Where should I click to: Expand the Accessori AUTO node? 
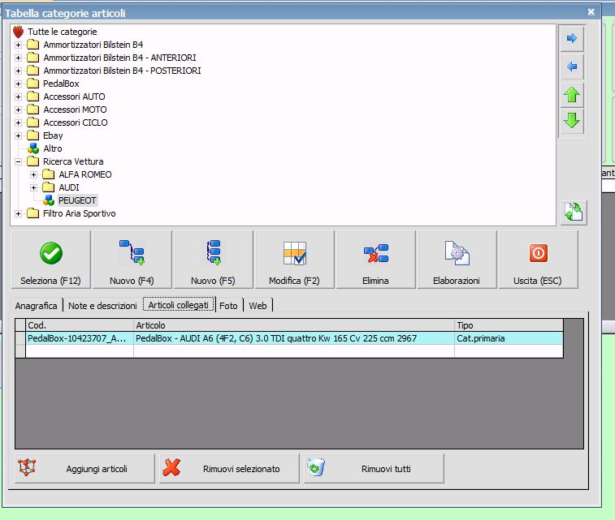pyautogui.click(x=18, y=97)
